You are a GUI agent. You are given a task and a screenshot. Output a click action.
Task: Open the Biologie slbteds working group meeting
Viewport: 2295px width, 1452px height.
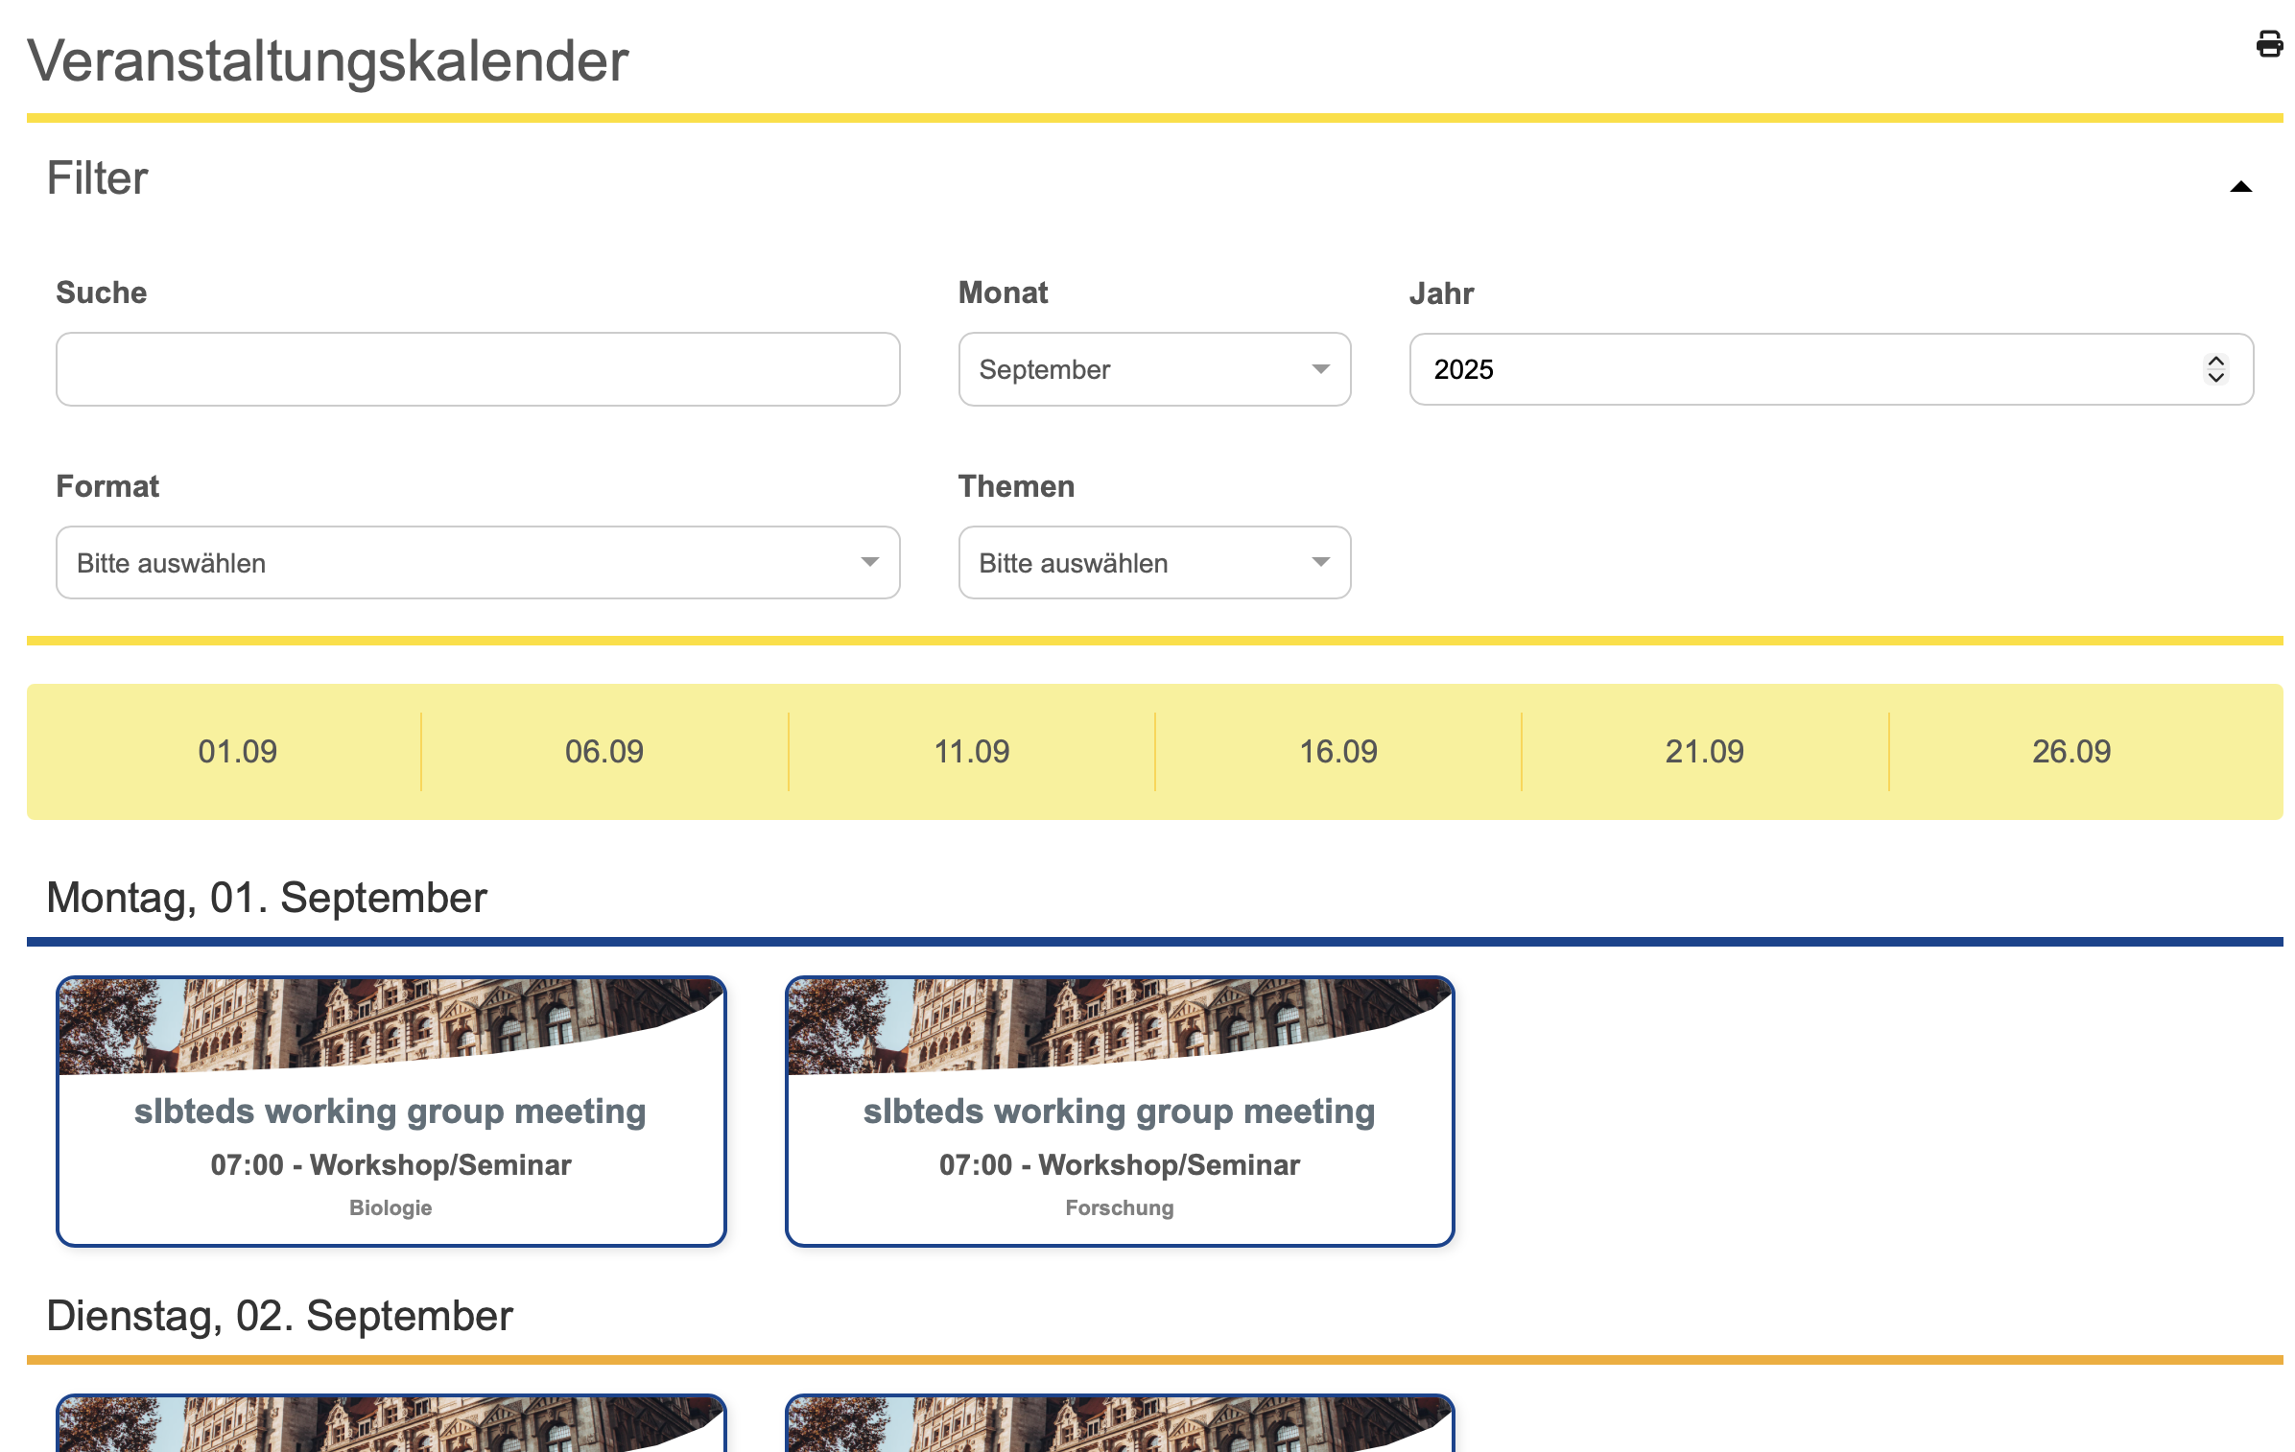tap(390, 1112)
